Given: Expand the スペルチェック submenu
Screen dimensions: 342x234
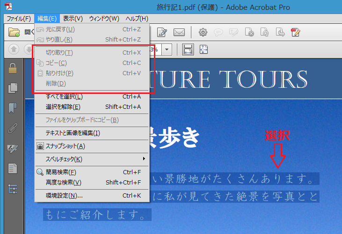Looking at the screenshot, I should [92, 159].
